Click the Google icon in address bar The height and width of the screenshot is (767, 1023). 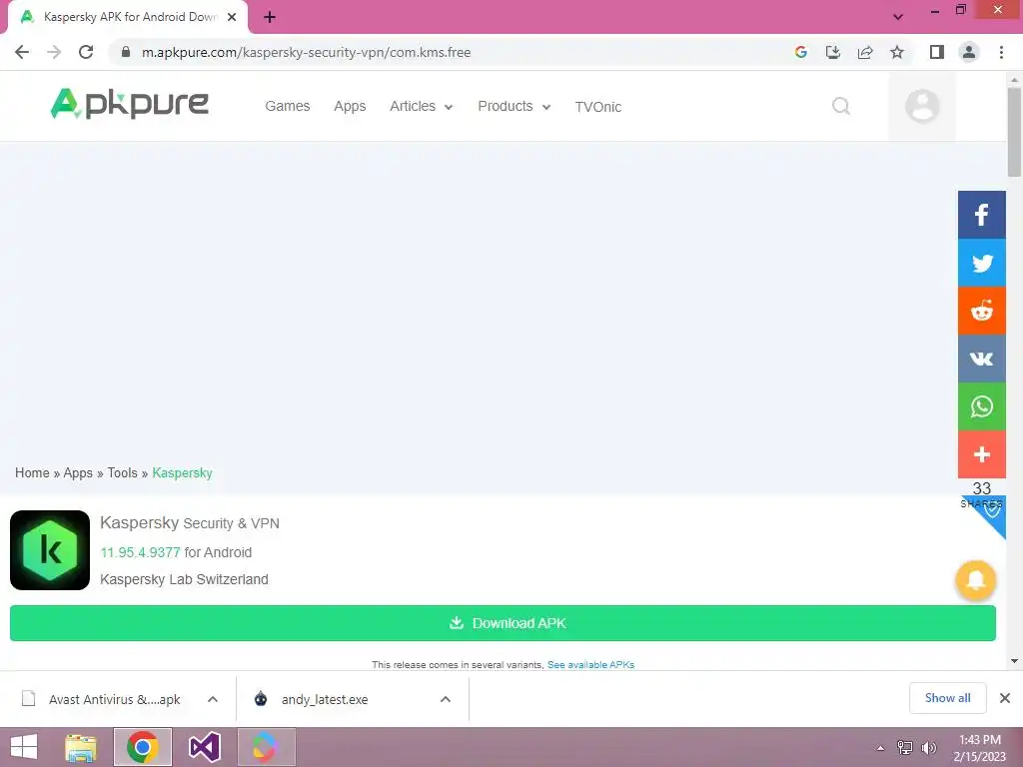(x=801, y=52)
